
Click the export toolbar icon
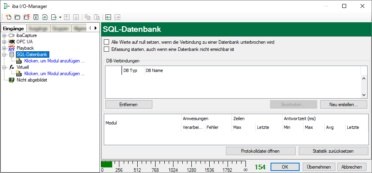(x=54, y=17)
